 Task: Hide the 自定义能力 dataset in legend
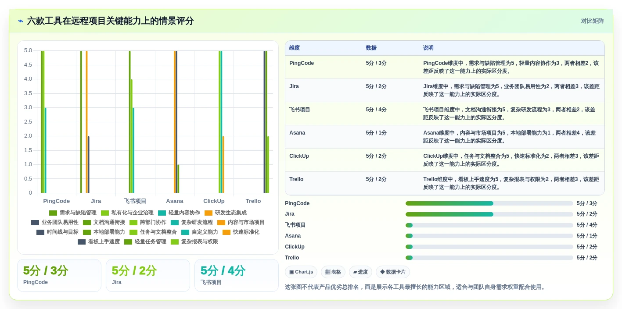tap(200, 232)
